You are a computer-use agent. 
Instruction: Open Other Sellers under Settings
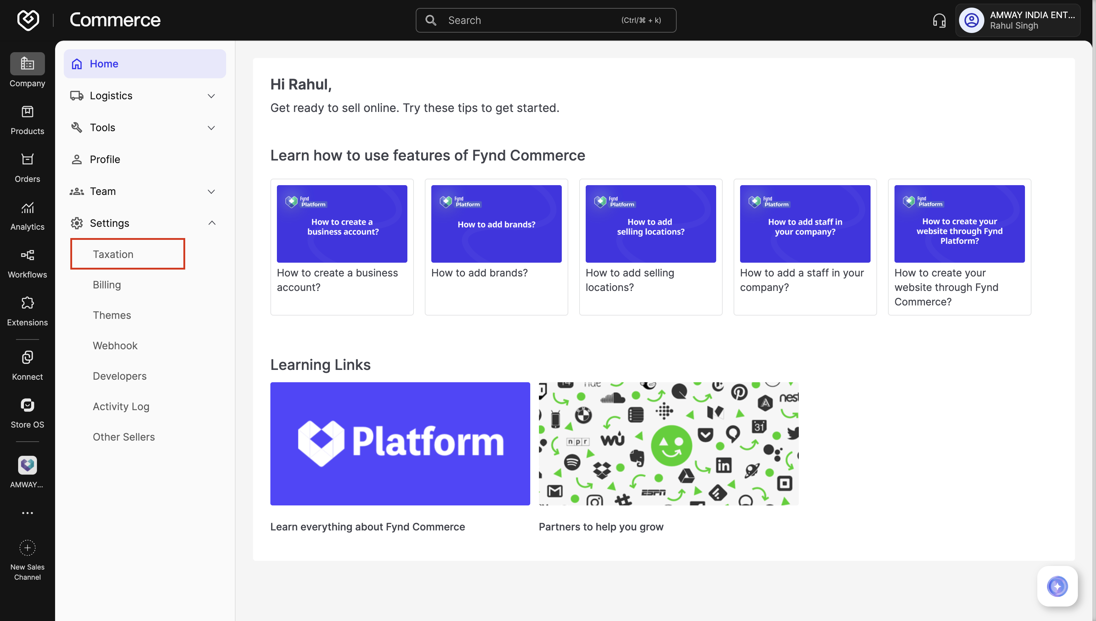(124, 437)
